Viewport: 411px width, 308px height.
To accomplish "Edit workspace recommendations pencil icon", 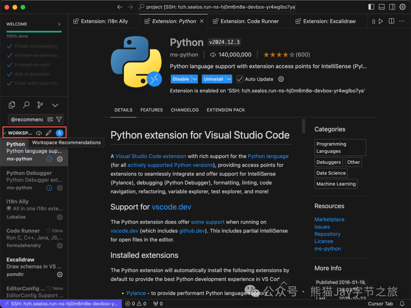I will tap(49, 133).
